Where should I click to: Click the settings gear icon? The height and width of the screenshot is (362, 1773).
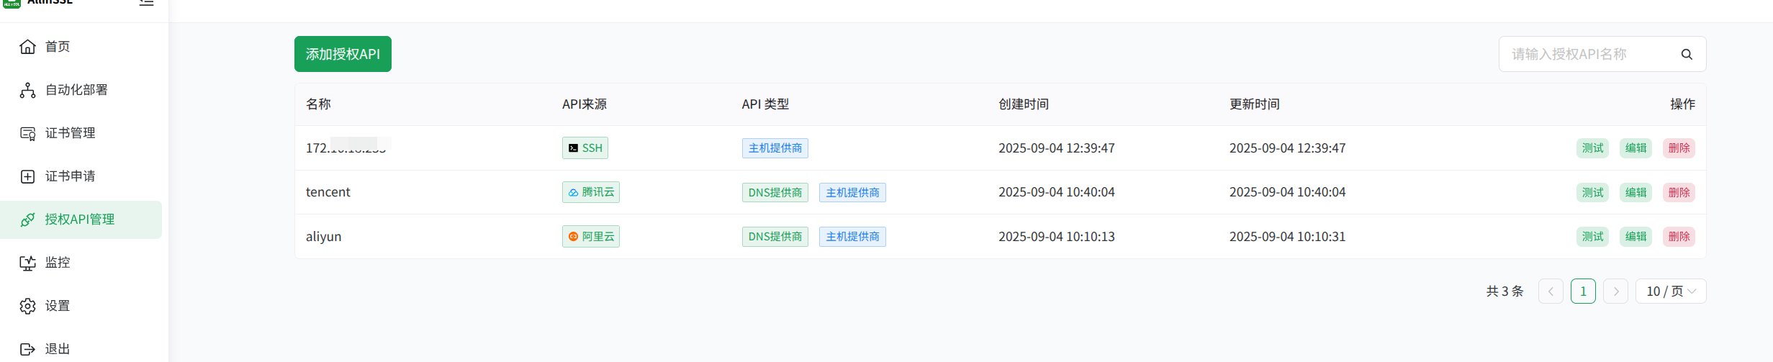tap(27, 306)
